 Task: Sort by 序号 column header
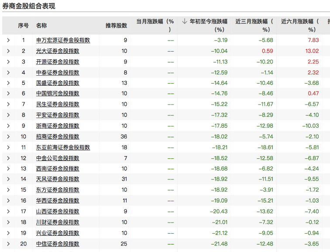[x=24, y=25]
